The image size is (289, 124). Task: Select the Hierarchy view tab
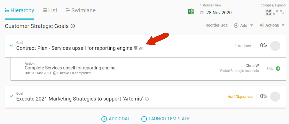(19, 11)
